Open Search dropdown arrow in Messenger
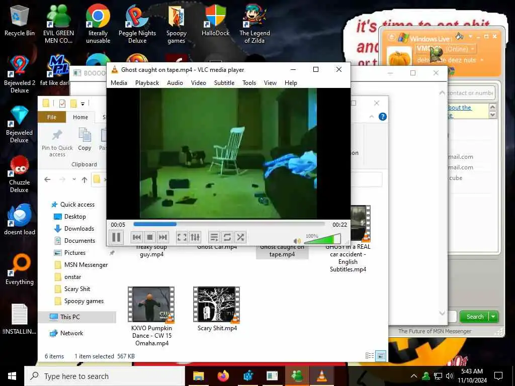 493,317
